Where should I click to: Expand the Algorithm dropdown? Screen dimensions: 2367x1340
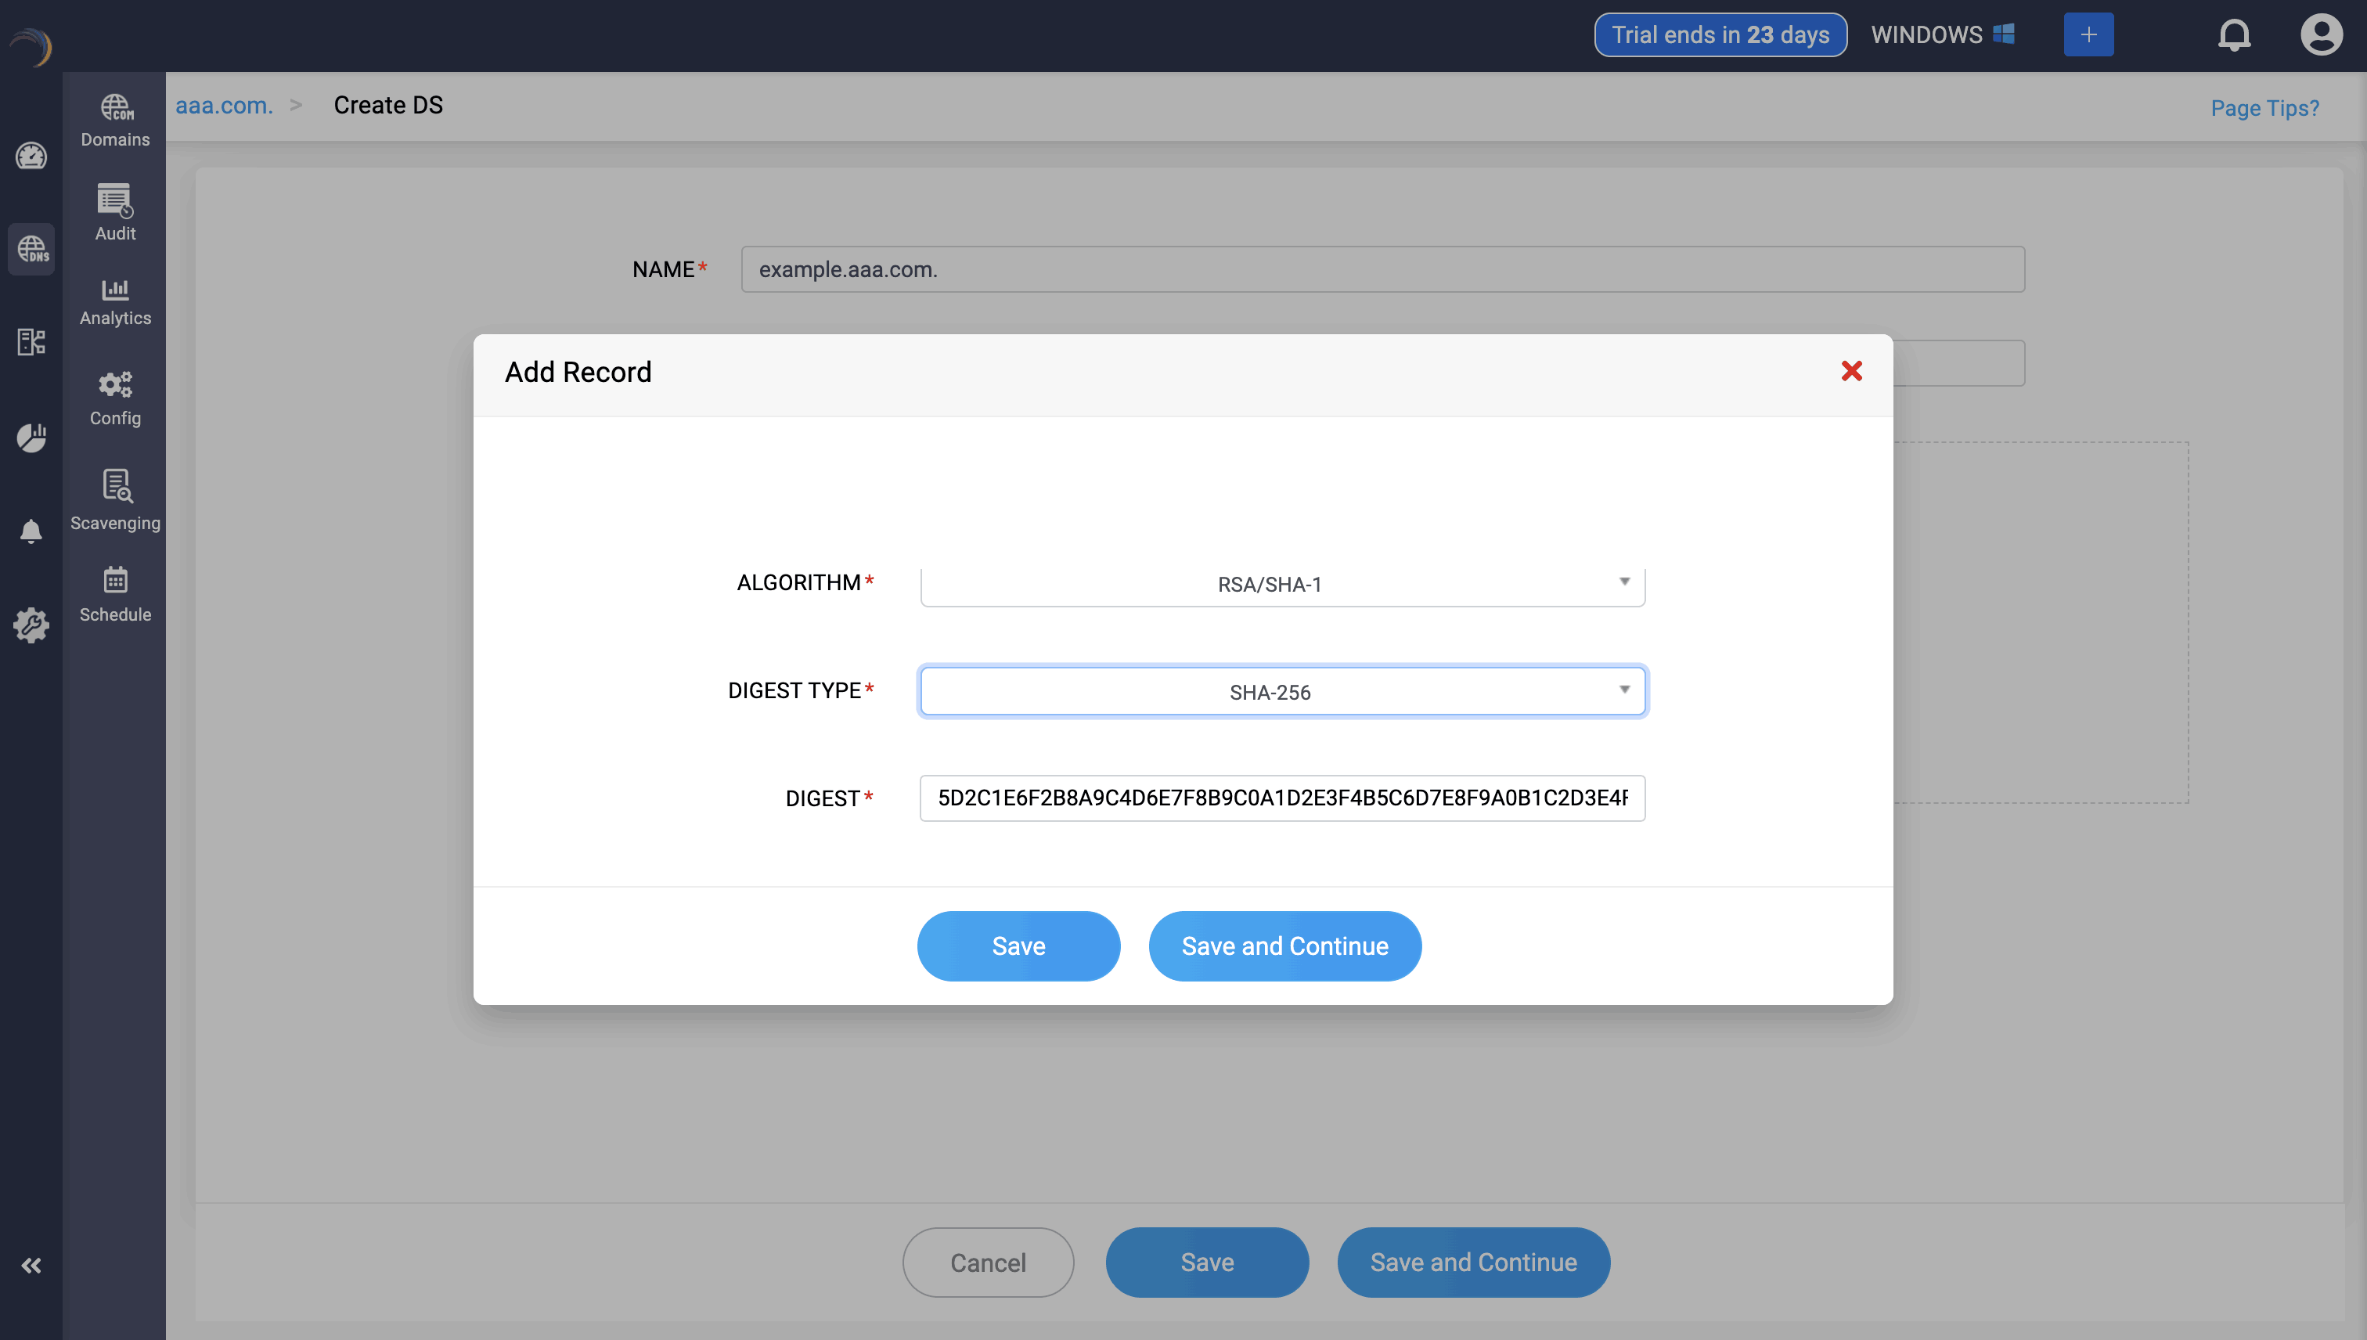click(1282, 585)
